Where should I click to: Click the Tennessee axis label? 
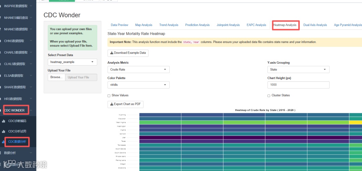pos(122,145)
